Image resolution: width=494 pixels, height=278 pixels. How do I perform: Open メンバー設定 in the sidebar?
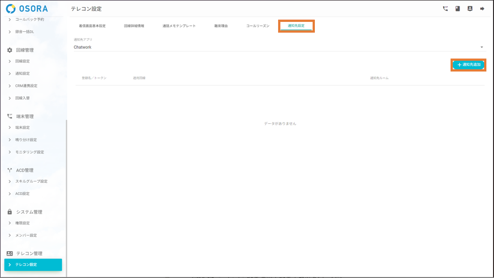(x=26, y=236)
